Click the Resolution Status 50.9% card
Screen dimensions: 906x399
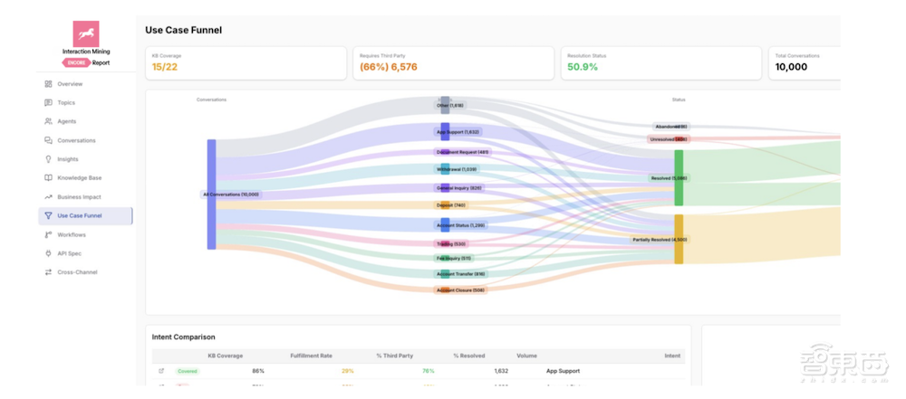pyautogui.click(x=661, y=63)
